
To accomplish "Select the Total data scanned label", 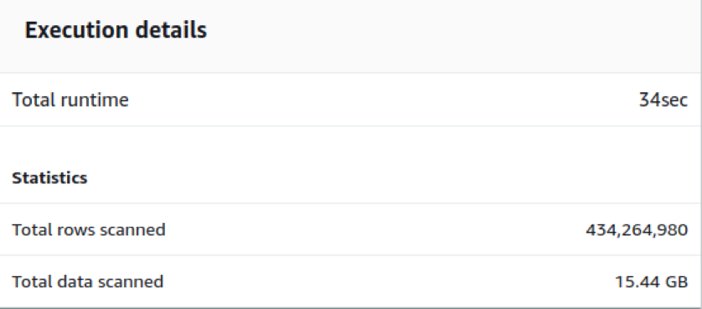I will (88, 281).
